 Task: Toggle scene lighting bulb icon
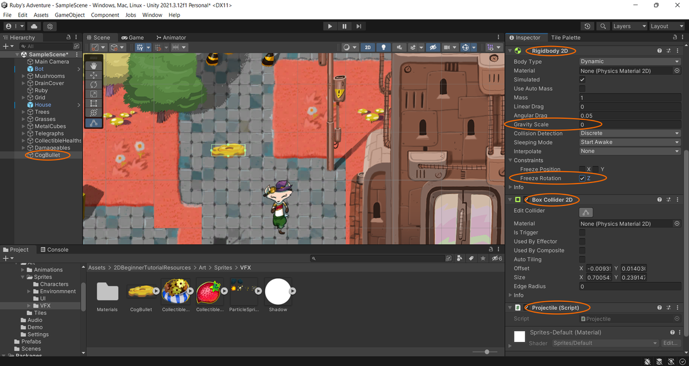coord(384,48)
